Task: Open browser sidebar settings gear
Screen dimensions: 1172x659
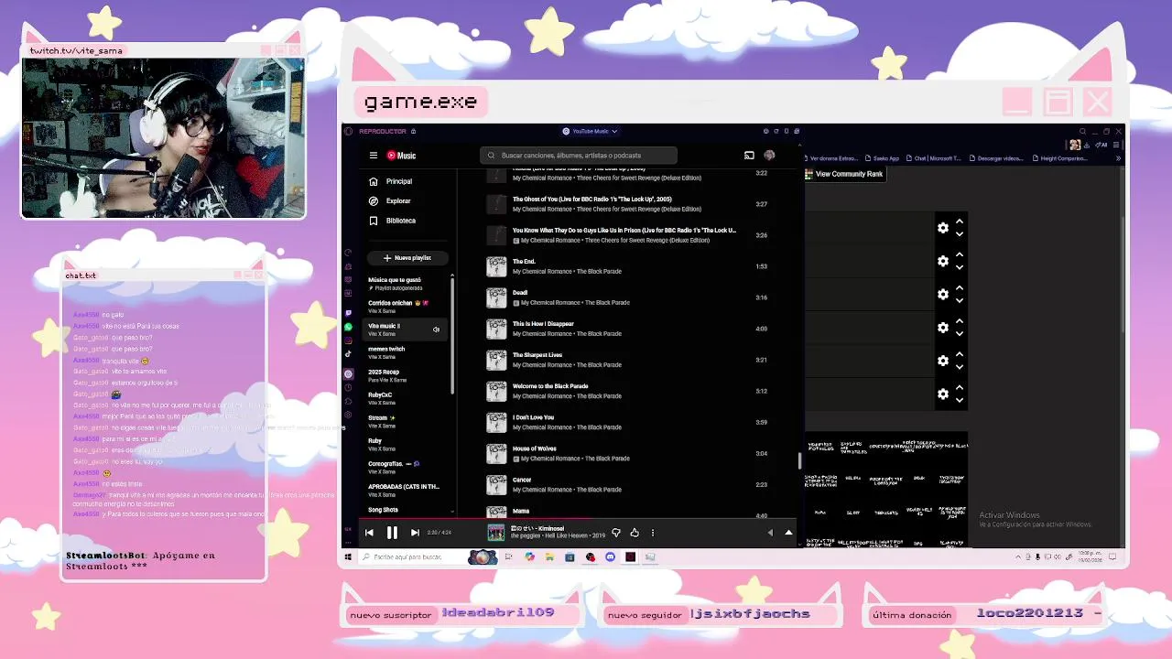Action: coord(348,415)
